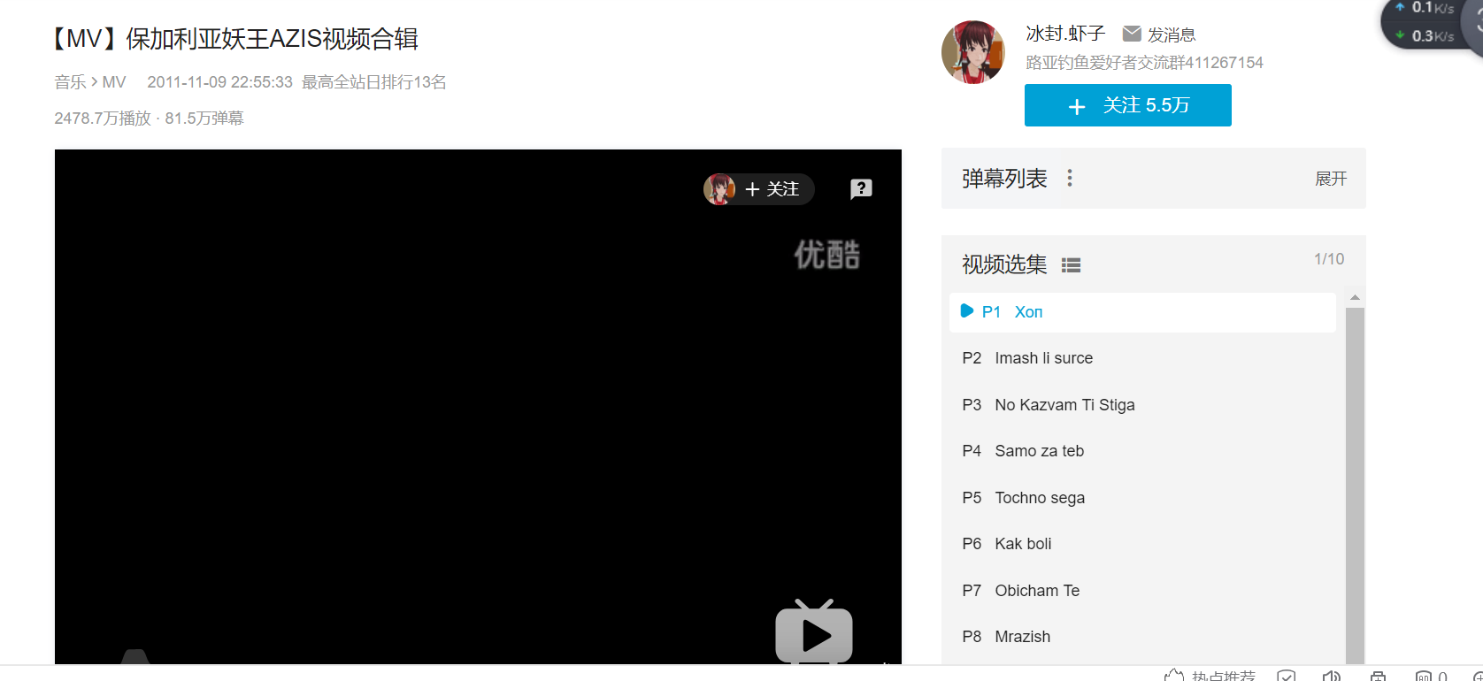This screenshot has width=1483, height=681.
Task: Click the blue playing indicator beside P1
Action: click(x=967, y=311)
